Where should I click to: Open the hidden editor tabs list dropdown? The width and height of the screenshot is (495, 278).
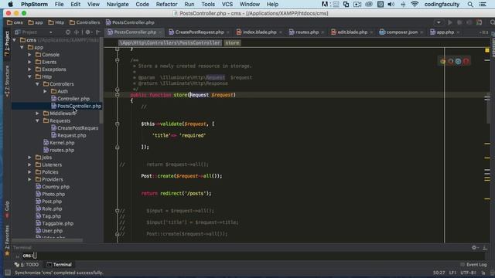coord(483,32)
